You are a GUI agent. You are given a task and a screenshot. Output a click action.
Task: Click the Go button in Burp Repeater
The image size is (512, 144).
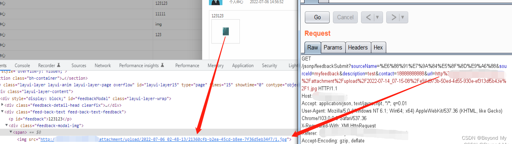click(317, 17)
